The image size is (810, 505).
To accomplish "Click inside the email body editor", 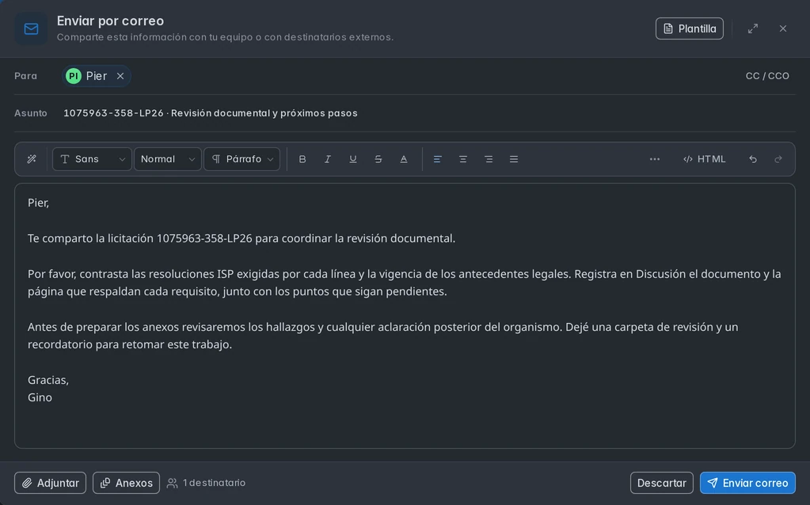I will pyautogui.click(x=405, y=316).
